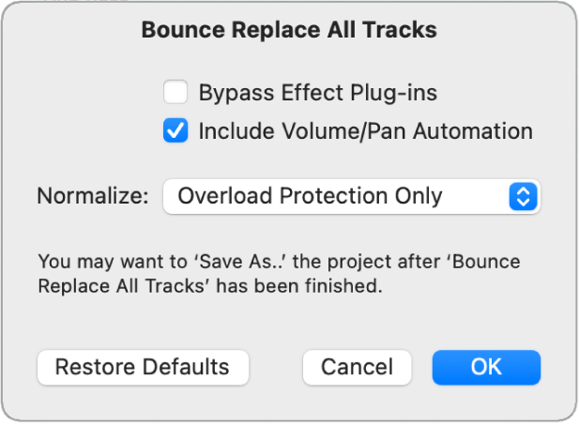
Task: Open the Normalize pop-up menu
Action: pos(351,196)
